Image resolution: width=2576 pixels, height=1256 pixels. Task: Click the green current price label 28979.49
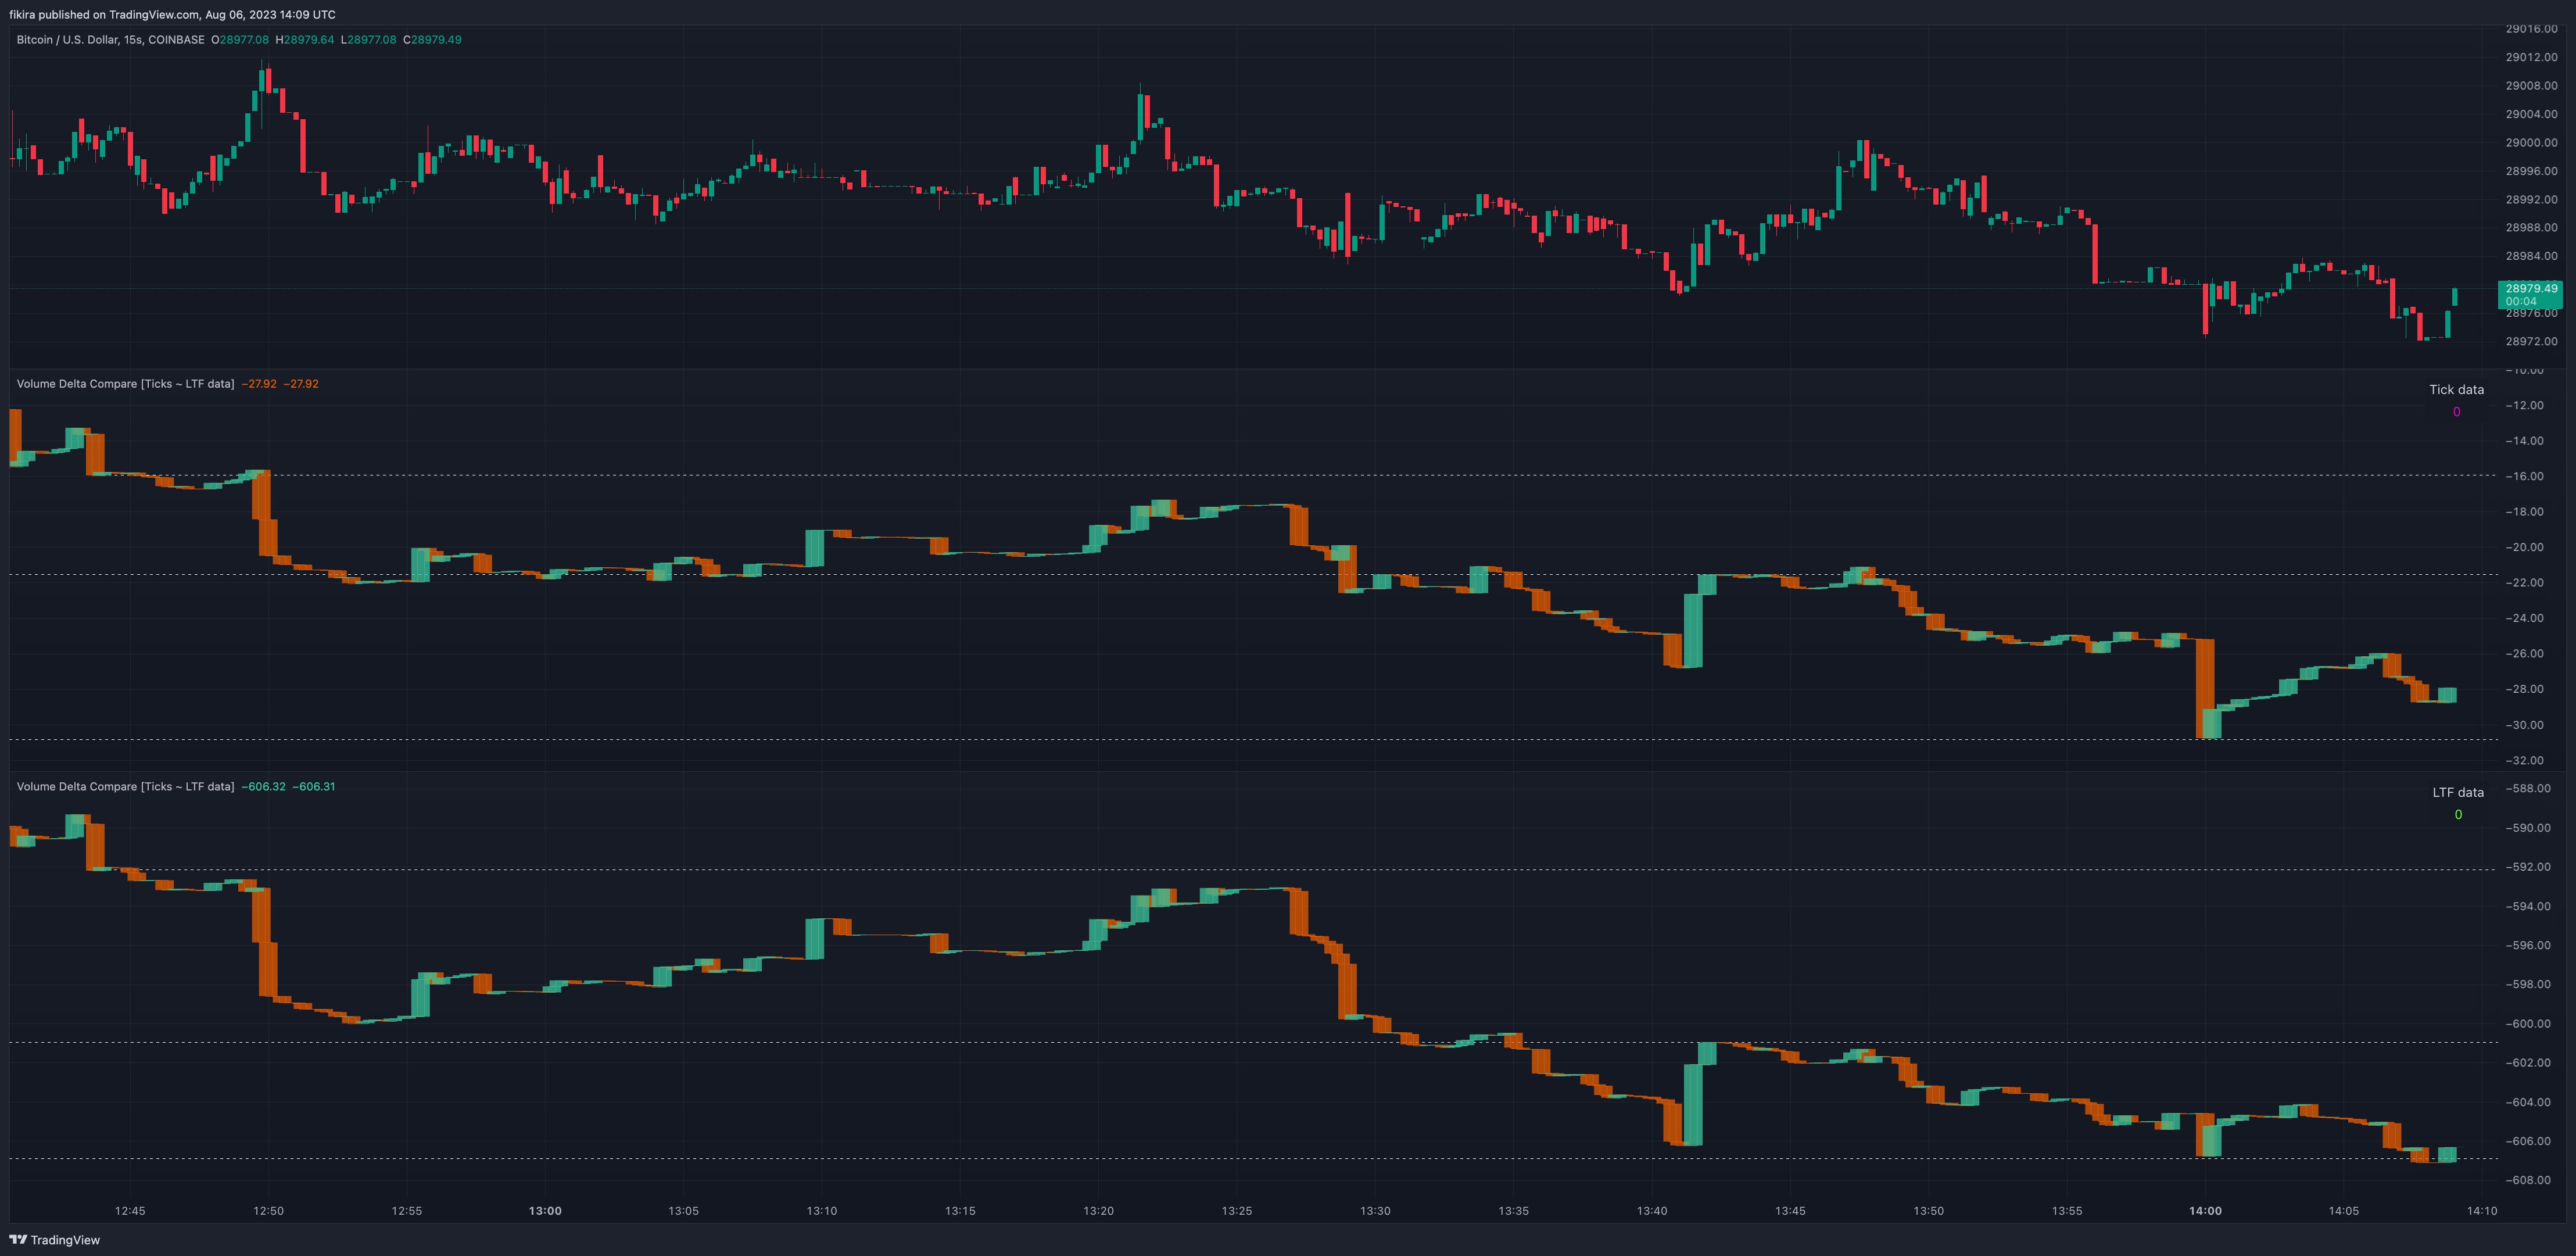point(2531,295)
